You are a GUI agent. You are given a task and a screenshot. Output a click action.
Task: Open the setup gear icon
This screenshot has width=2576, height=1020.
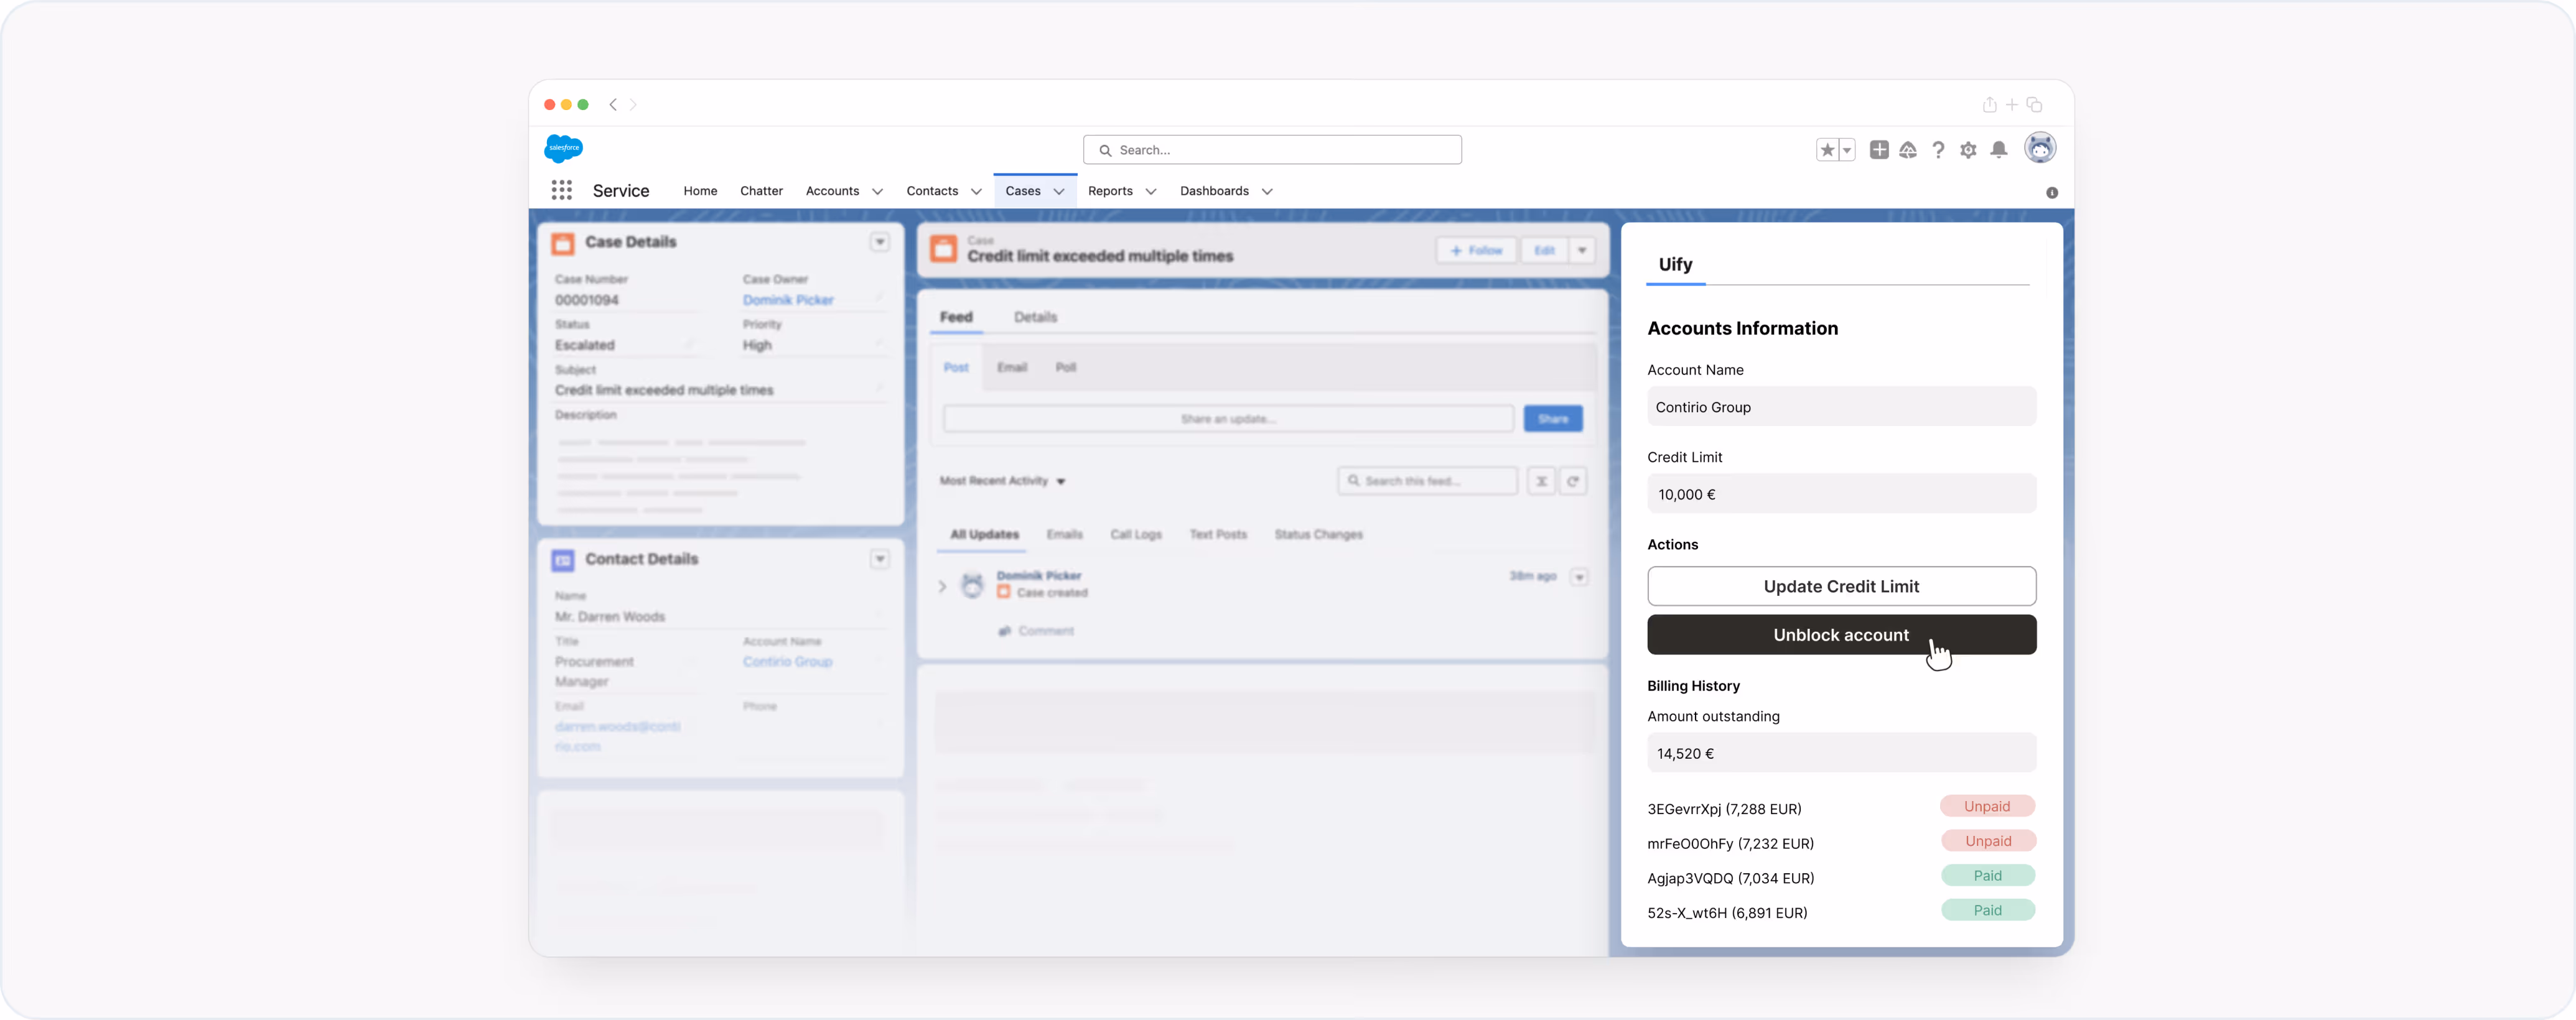[1968, 150]
